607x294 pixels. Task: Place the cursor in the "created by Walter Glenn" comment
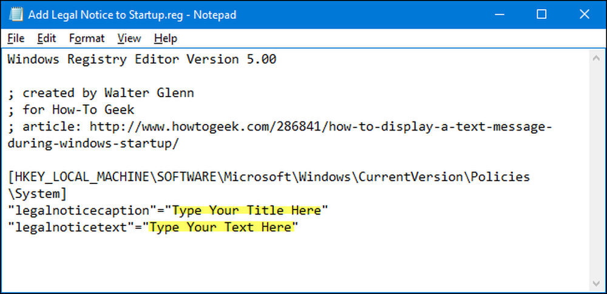[x=108, y=94]
